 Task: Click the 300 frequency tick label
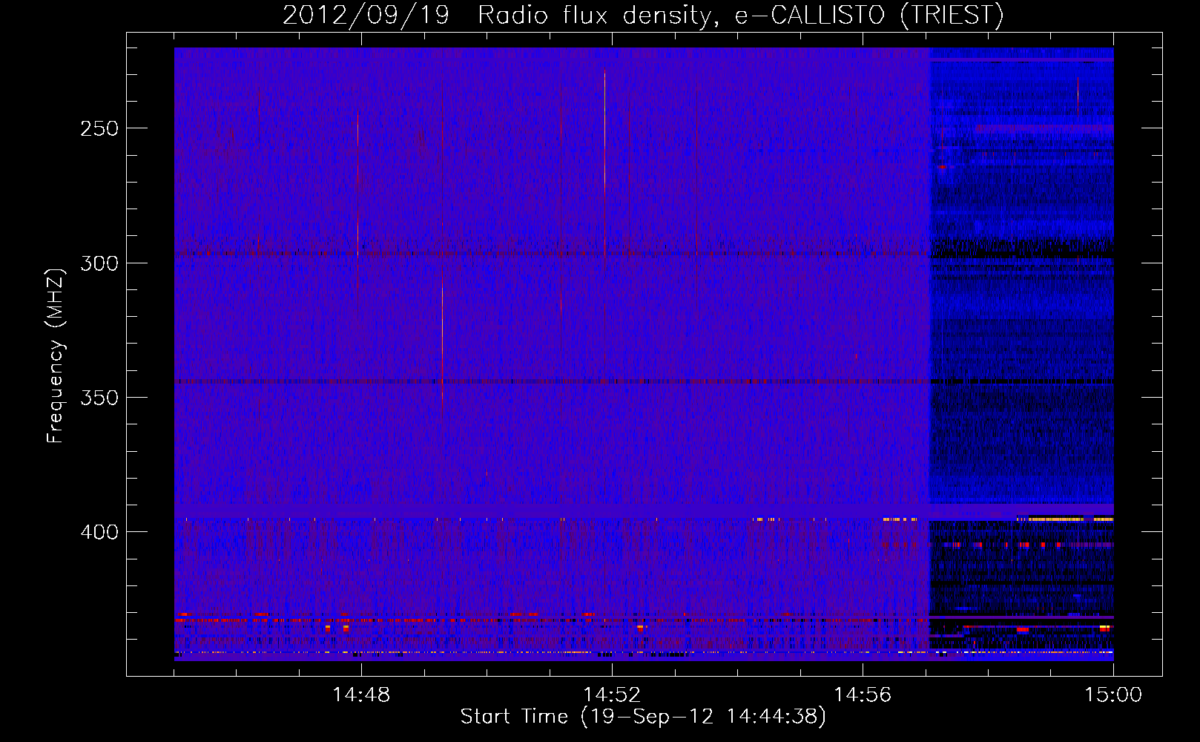tap(99, 263)
